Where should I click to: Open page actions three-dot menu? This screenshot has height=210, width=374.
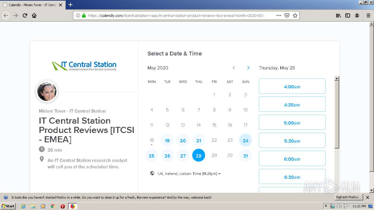pyautogui.click(x=278, y=15)
